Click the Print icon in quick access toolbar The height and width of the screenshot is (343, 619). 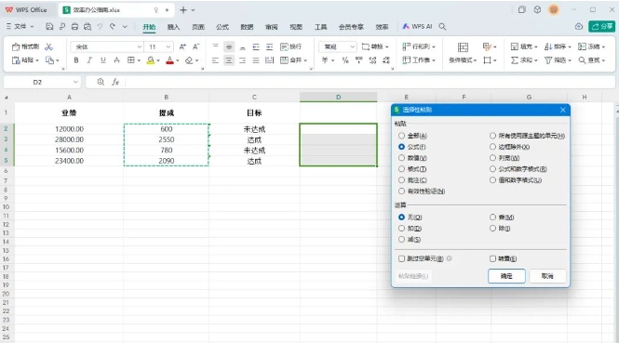(74, 26)
